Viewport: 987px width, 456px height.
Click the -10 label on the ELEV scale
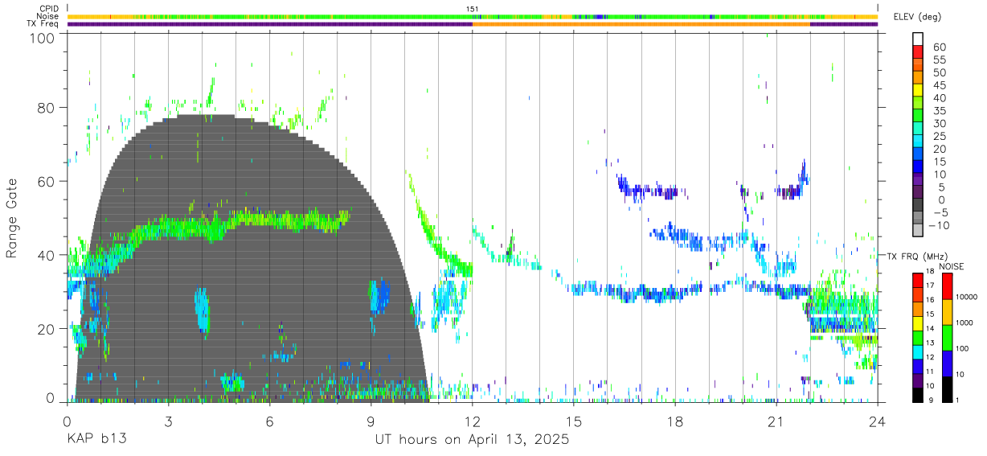tap(938, 226)
